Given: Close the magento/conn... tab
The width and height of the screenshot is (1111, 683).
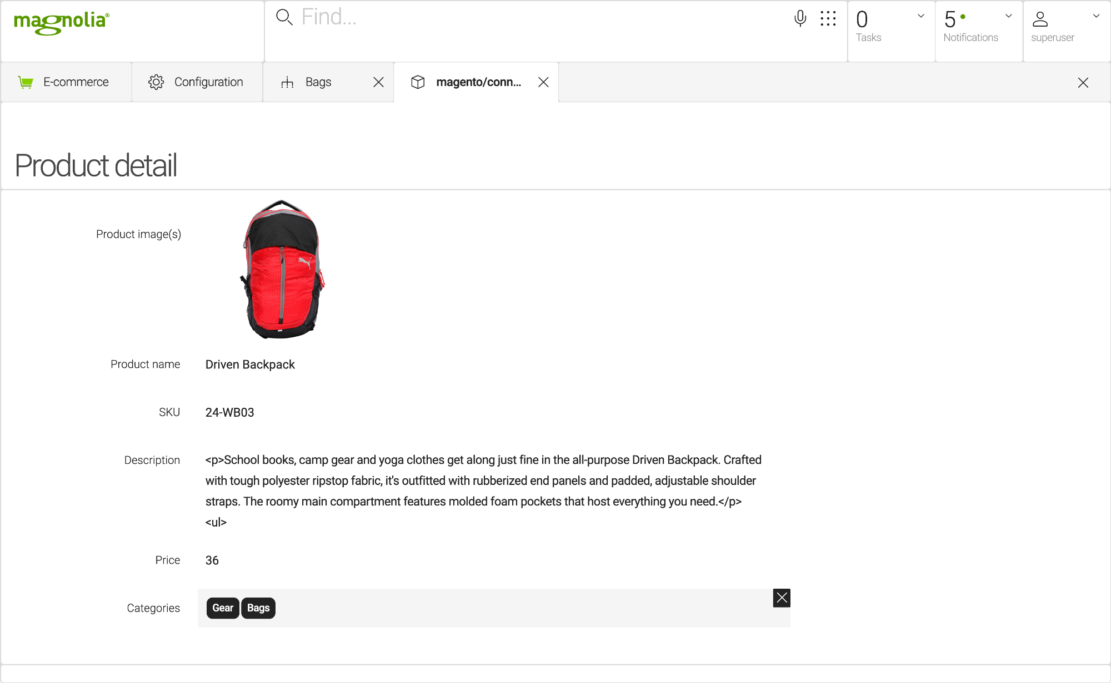Looking at the screenshot, I should 544,83.
